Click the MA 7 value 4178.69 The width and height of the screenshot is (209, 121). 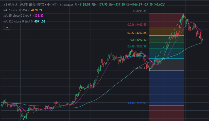tap(37, 10)
